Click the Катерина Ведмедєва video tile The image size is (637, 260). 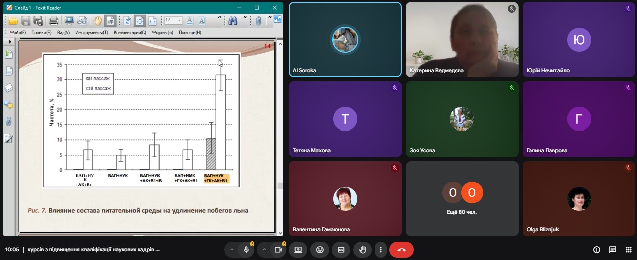[x=462, y=39]
